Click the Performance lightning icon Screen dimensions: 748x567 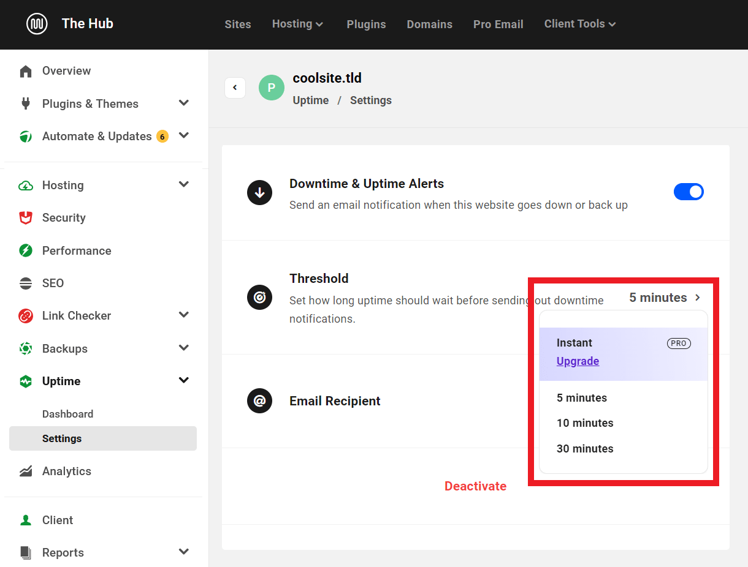click(26, 250)
